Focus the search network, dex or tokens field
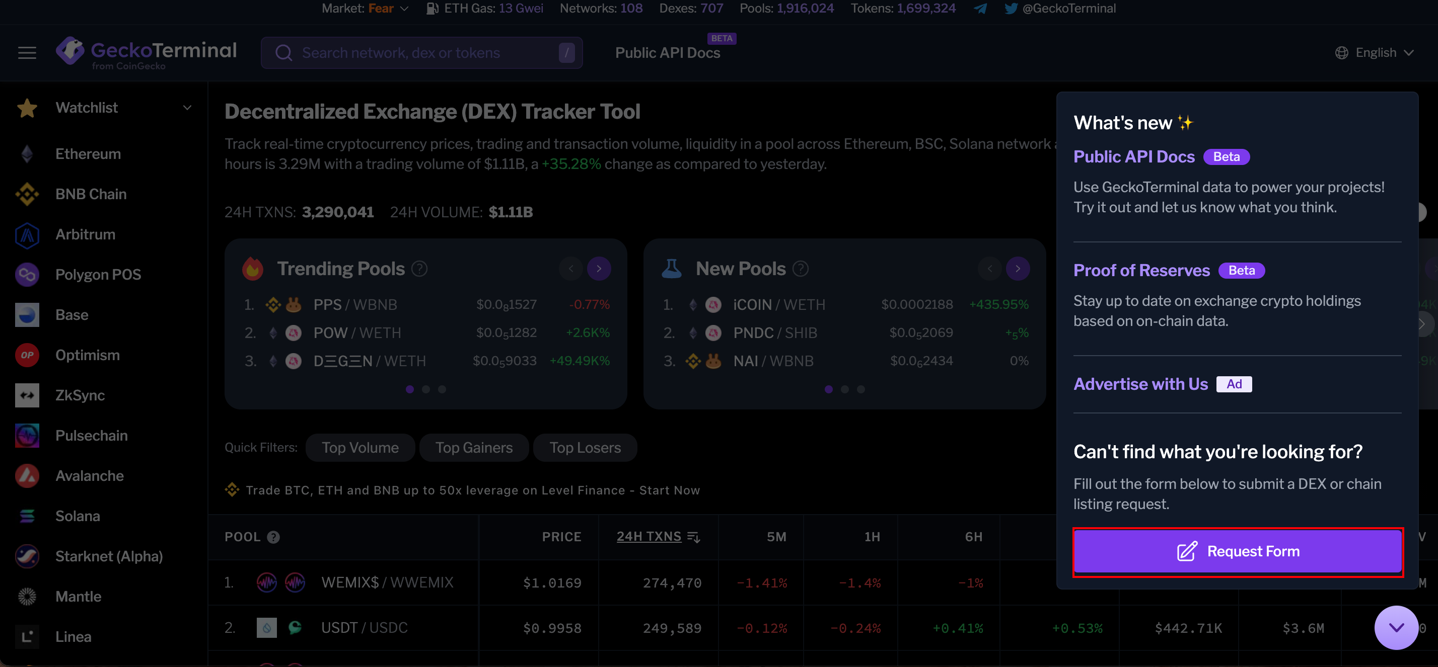The image size is (1438, 667). coord(421,52)
